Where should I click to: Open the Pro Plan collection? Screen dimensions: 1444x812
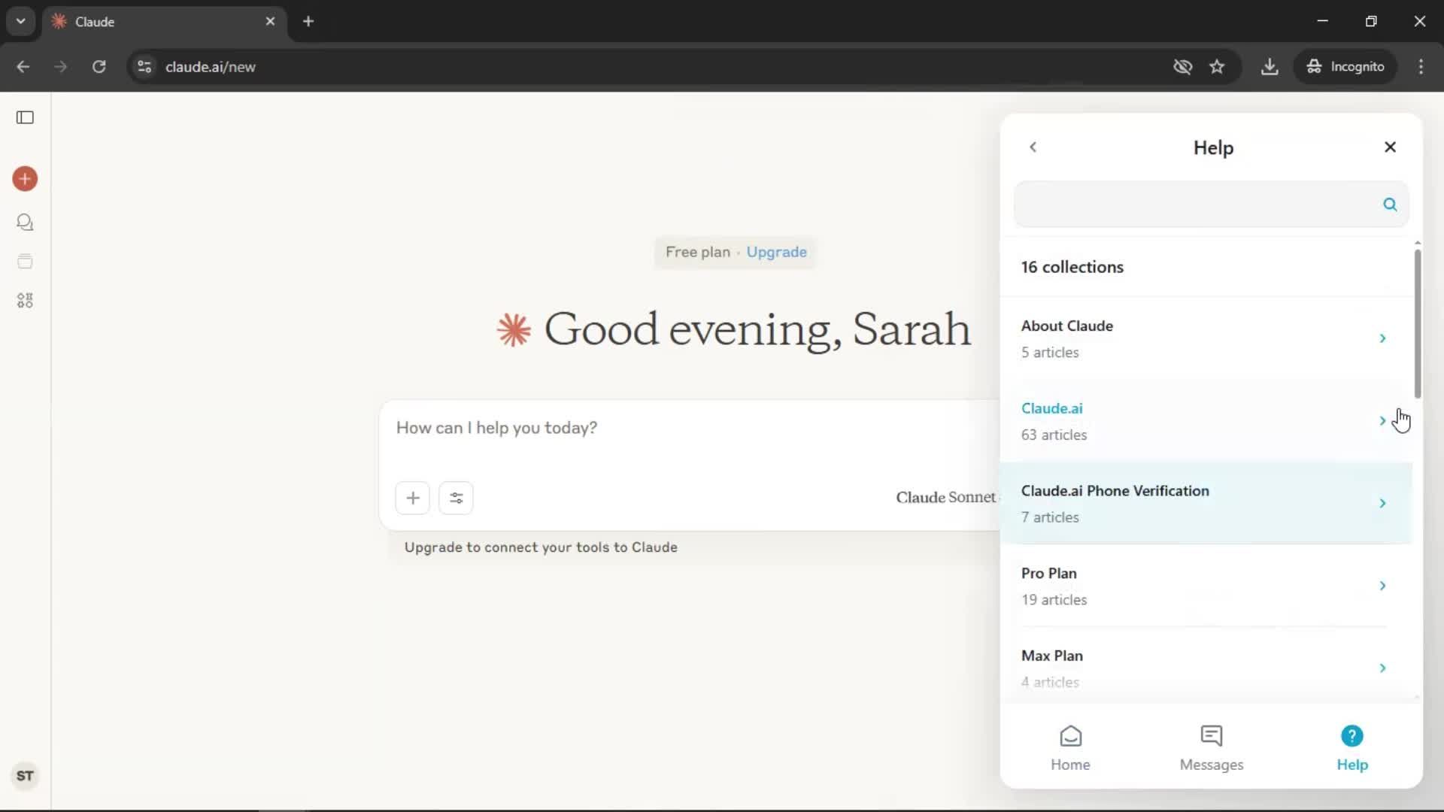pos(1206,586)
